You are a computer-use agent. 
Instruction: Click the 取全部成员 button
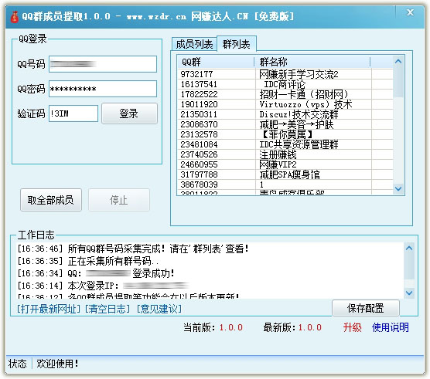click(51, 200)
